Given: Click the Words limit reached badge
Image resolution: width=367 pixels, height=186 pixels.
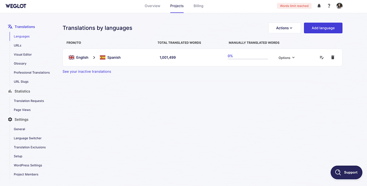Looking at the screenshot, I should pos(294,6).
